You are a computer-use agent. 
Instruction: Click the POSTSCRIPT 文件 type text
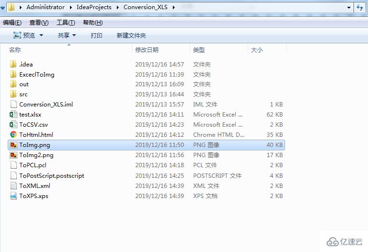[x=217, y=176]
